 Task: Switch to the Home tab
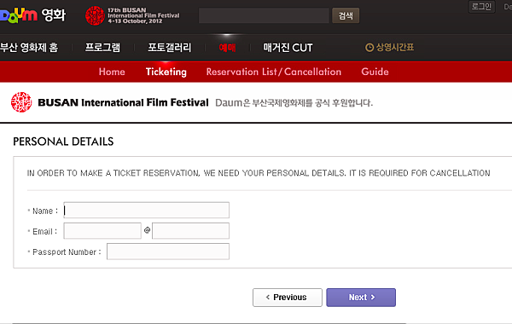click(x=112, y=72)
